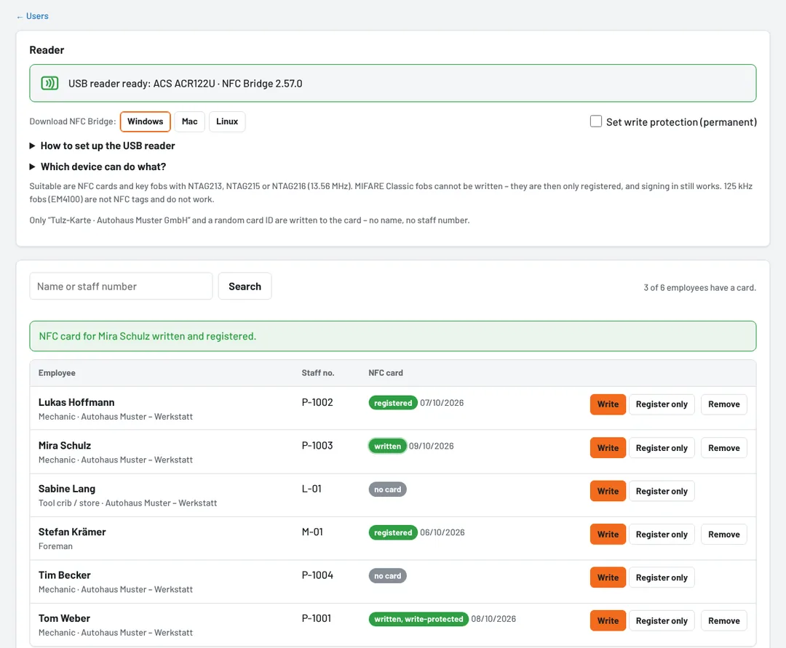
Task: Write card for Mira Schulz
Action: (x=608, y=448)
